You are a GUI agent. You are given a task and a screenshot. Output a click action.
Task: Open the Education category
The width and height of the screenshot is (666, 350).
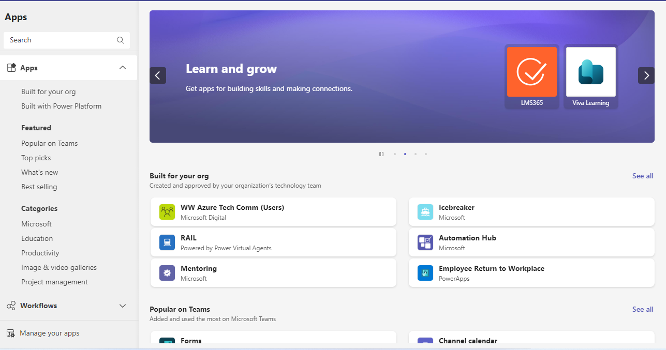pyautogui.click(x=37, y=238)
